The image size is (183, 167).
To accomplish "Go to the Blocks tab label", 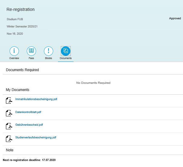I will click(48, 58).
